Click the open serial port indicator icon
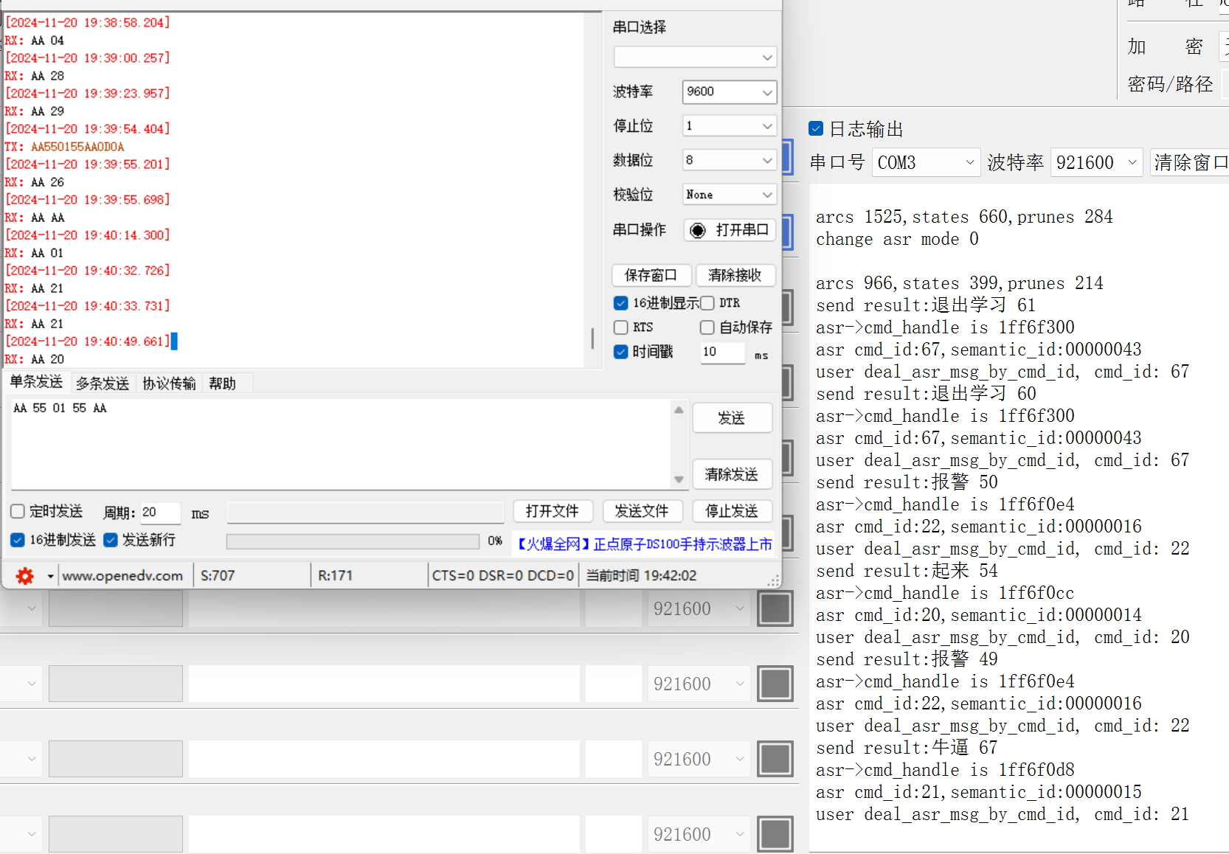Image resolution: width=1229 pixels, height=854 pixels. click(697, 231)
